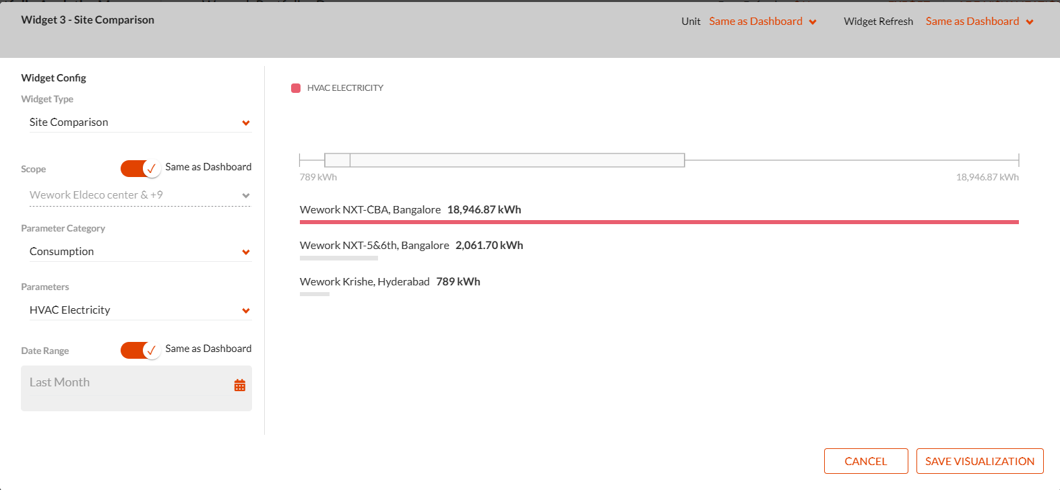The height and width of the screenshot is (490, 1060).
Task: Click SAVE VISUALIZATION button
Action: pyautogui.click(x=980, y=461)
